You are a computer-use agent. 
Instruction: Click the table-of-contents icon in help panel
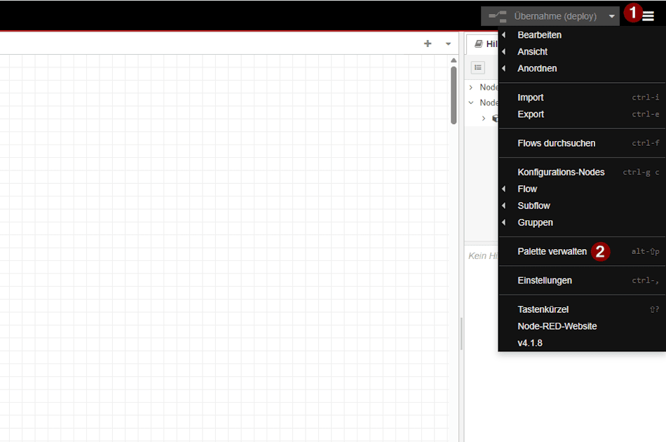coord(477,67)
